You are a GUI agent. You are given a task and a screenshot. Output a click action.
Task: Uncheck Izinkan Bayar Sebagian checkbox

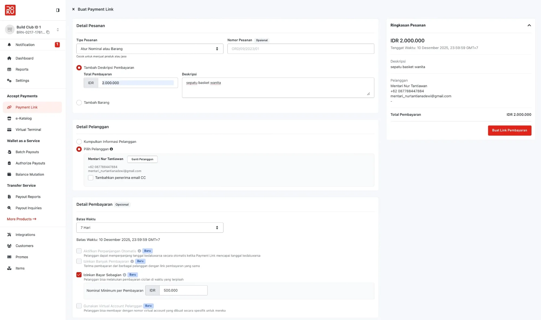point(79,275)
